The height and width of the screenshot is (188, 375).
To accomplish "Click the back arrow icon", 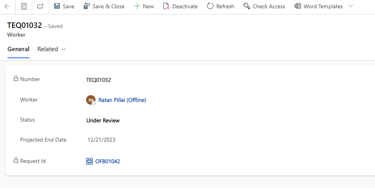I will pos(7,6).
